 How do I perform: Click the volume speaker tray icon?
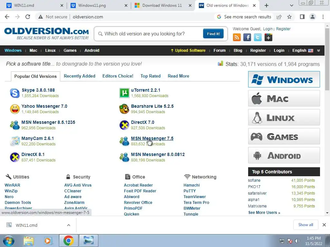297,241
